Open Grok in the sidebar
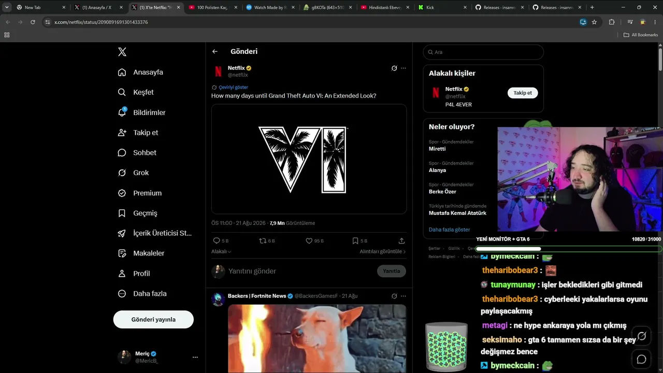Screen dimensions: 663x373 (x=133, y=173)
